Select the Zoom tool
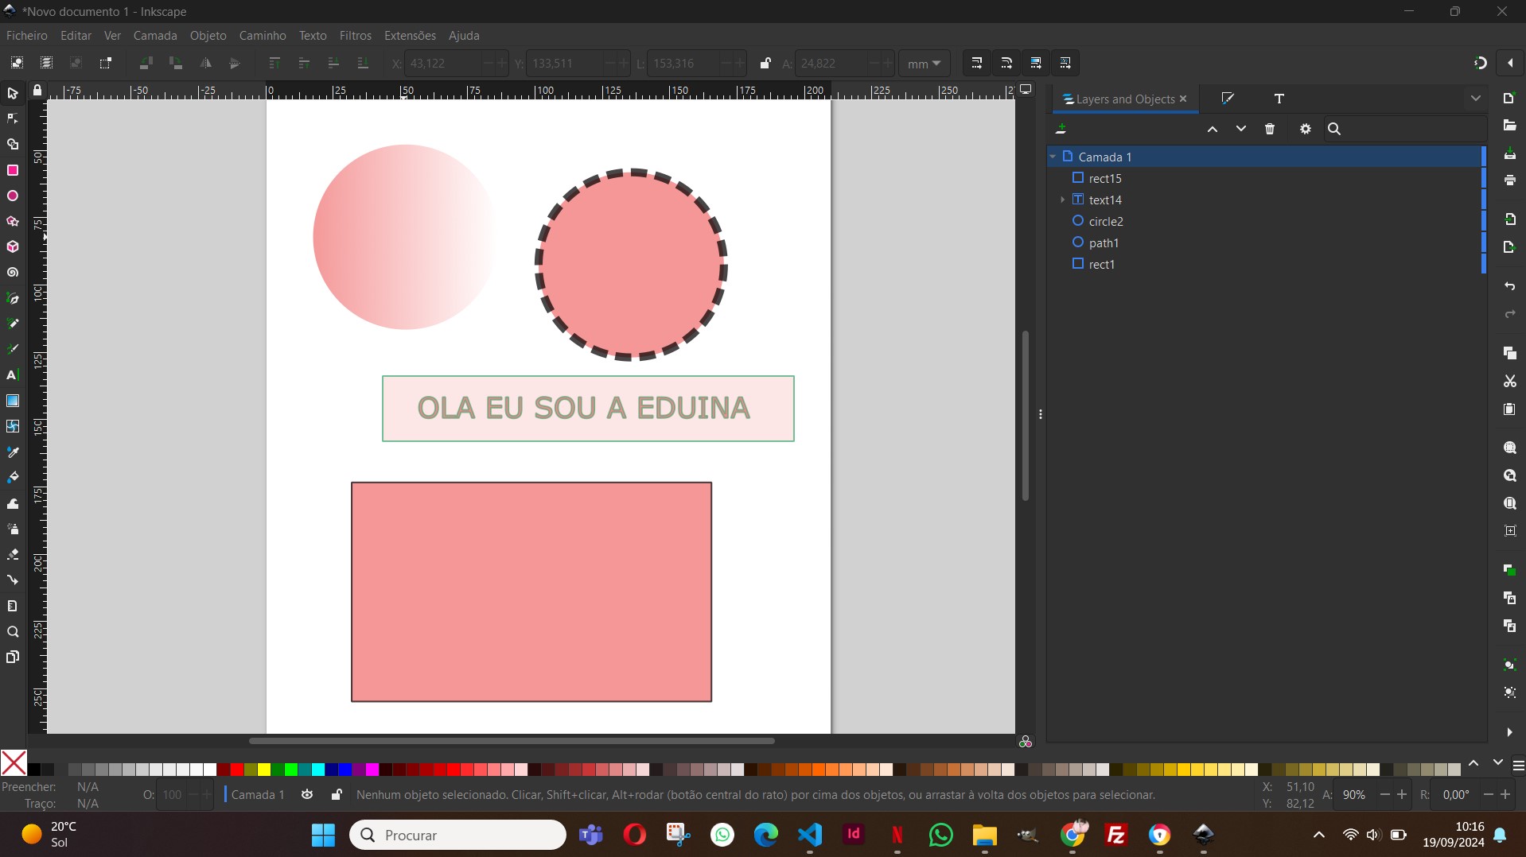The image size is (1526, 857). [13, 631]
